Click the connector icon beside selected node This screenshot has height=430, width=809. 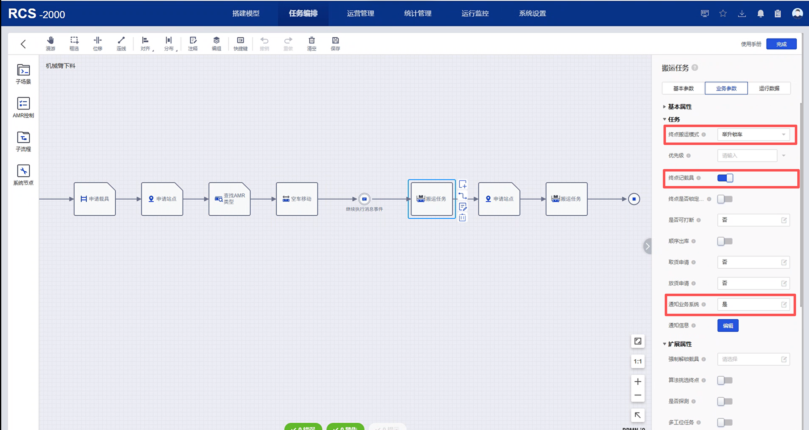tap(462, 196)
